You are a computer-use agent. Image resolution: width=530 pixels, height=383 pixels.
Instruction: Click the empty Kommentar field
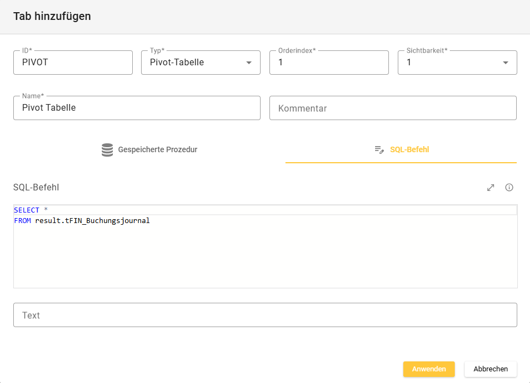(x=392, y=108)
